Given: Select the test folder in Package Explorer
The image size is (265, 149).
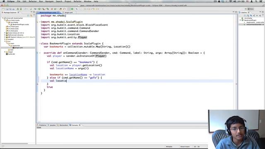Looking at the screenshot, I should [x=12, y=50].
